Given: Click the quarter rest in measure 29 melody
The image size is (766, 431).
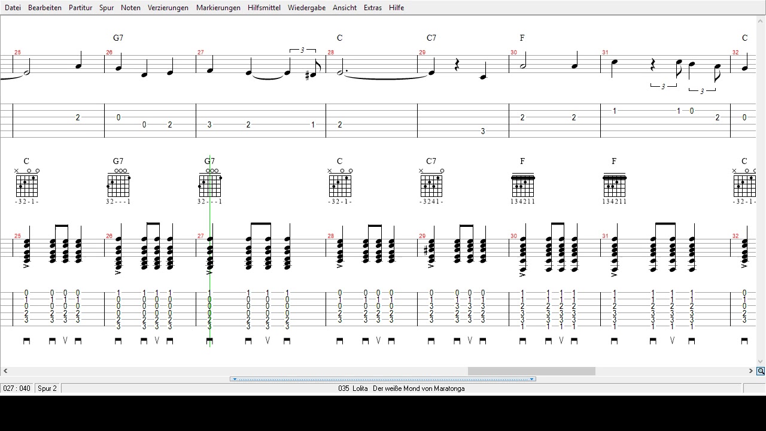Looking at the screenshot, I should pyautogui.click(x=457, y=65).
